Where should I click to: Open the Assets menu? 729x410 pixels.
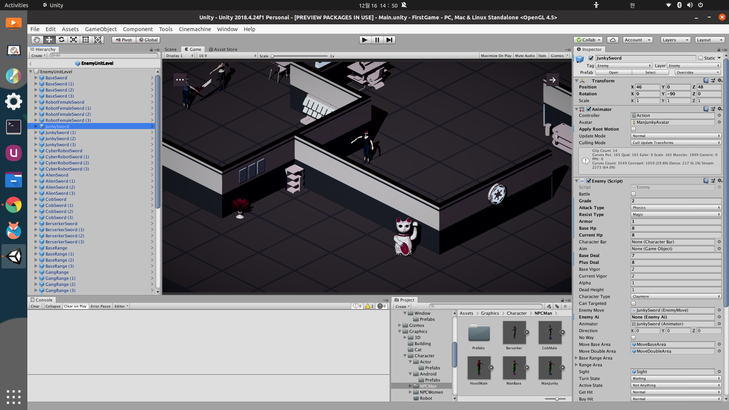[x=70, y=29]
